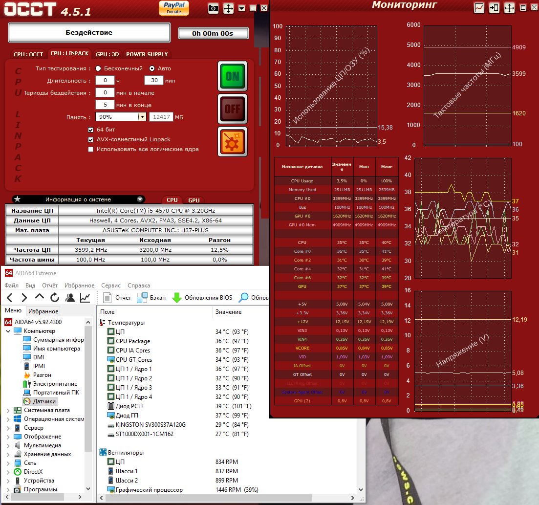Open the AIDA64 Избранное menu
The width and height of the screenshot is (539, 505).
coord(79,285)
